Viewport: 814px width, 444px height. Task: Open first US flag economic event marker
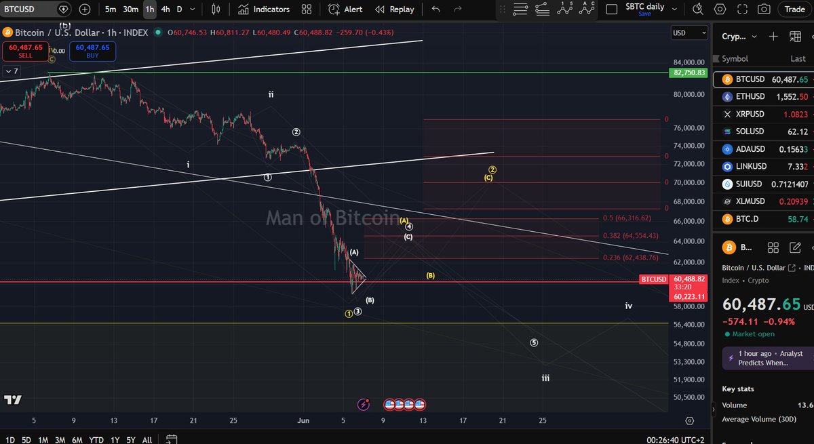(389, 404)
